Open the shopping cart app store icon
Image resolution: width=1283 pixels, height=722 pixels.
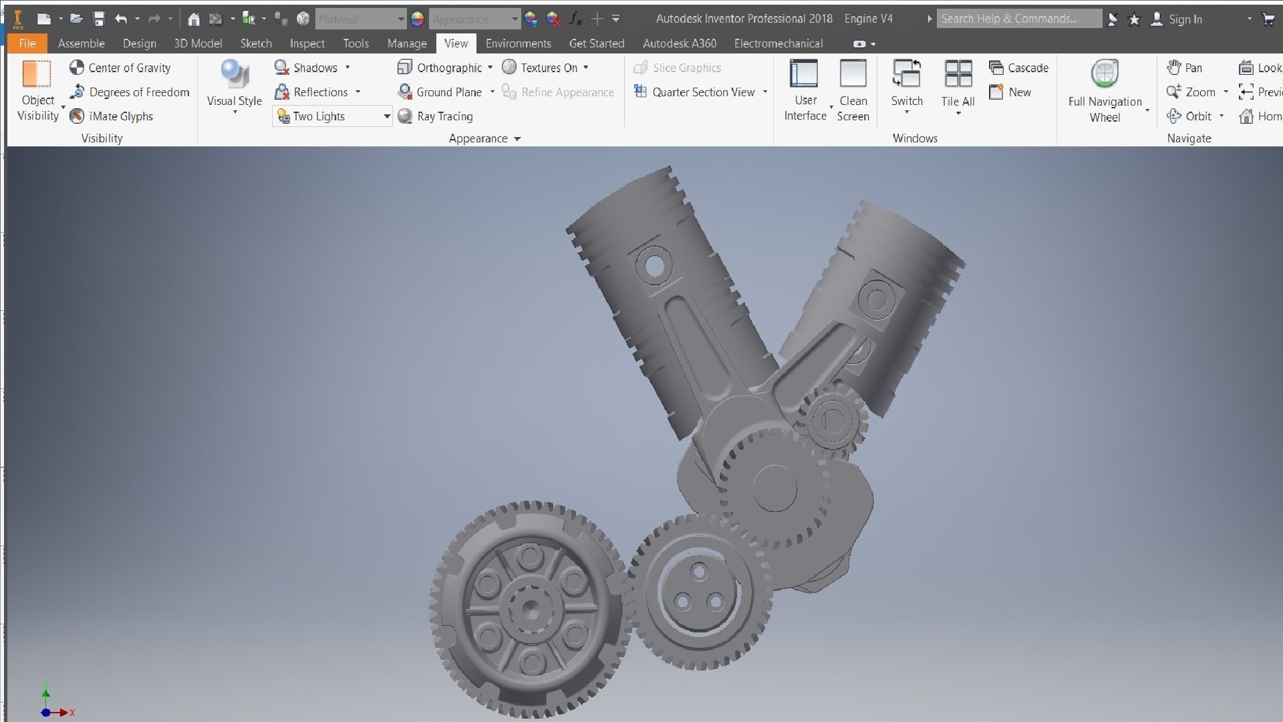(1268, 19)
